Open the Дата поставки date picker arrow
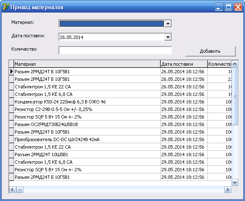Image resolution: width=245 pixels, height=201 pixels. point(168,37)
